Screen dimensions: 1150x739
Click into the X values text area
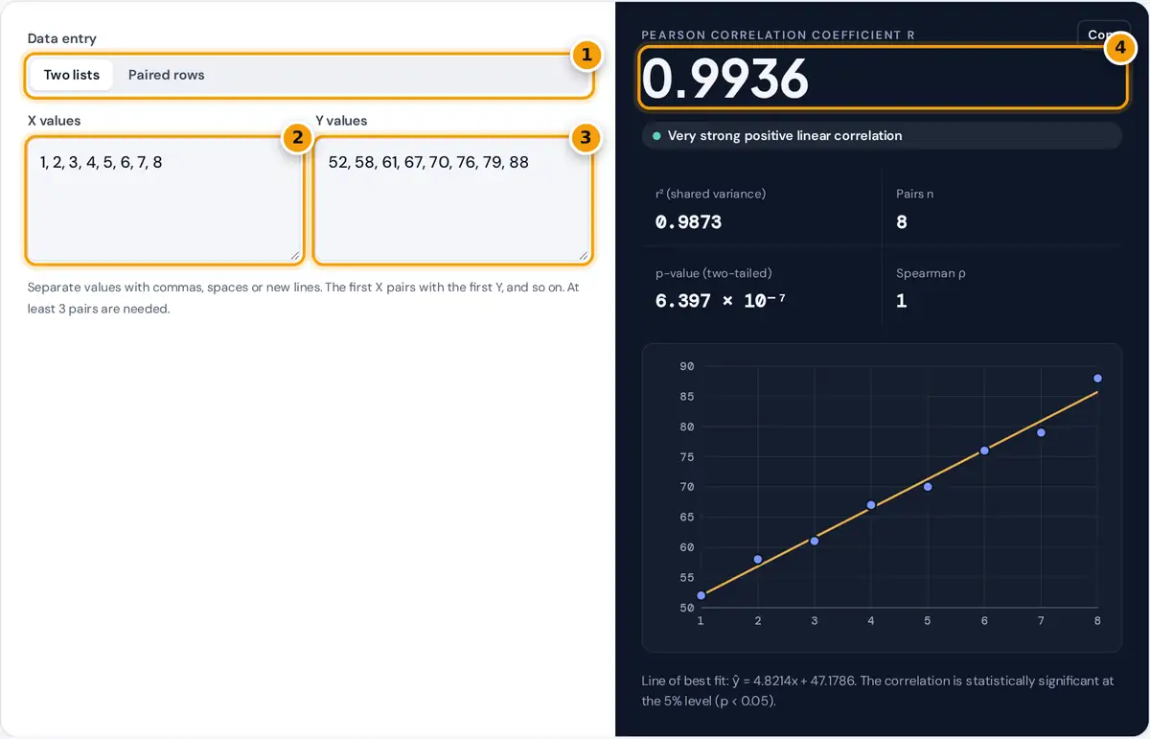point(165,200)
